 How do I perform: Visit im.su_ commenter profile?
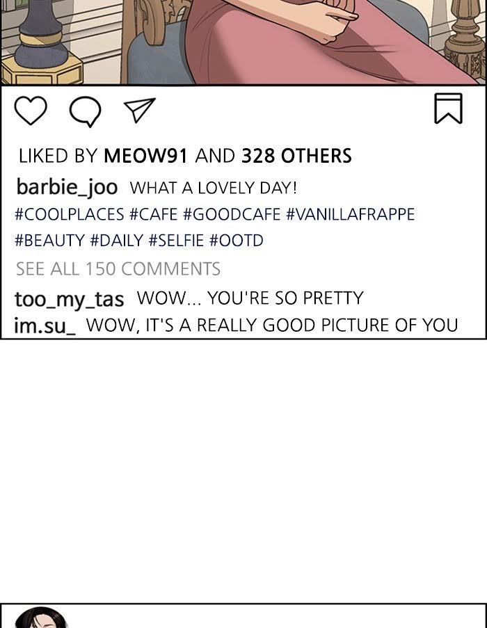[45, 325]
